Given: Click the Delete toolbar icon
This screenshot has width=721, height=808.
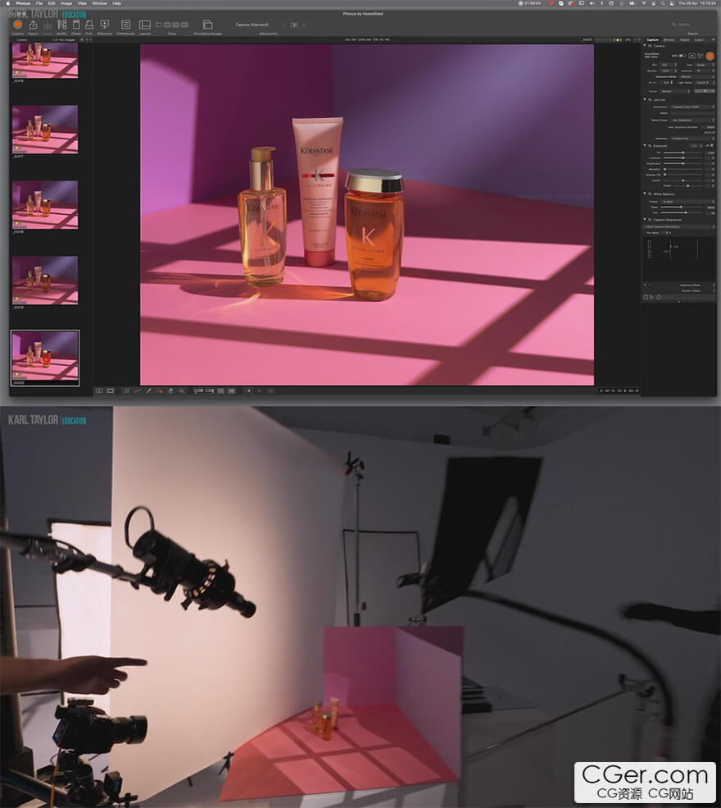Looking at the screenshot, I should (76, 25).
